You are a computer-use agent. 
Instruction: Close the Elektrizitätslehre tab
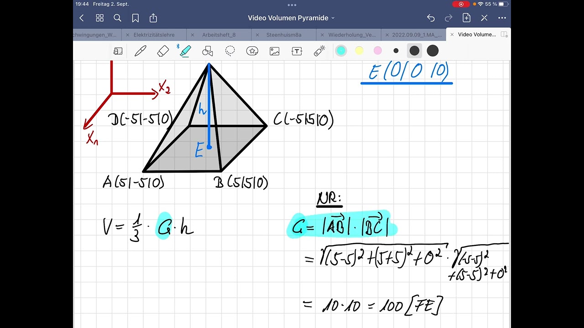pyautogui.click(x=128, y=35)
